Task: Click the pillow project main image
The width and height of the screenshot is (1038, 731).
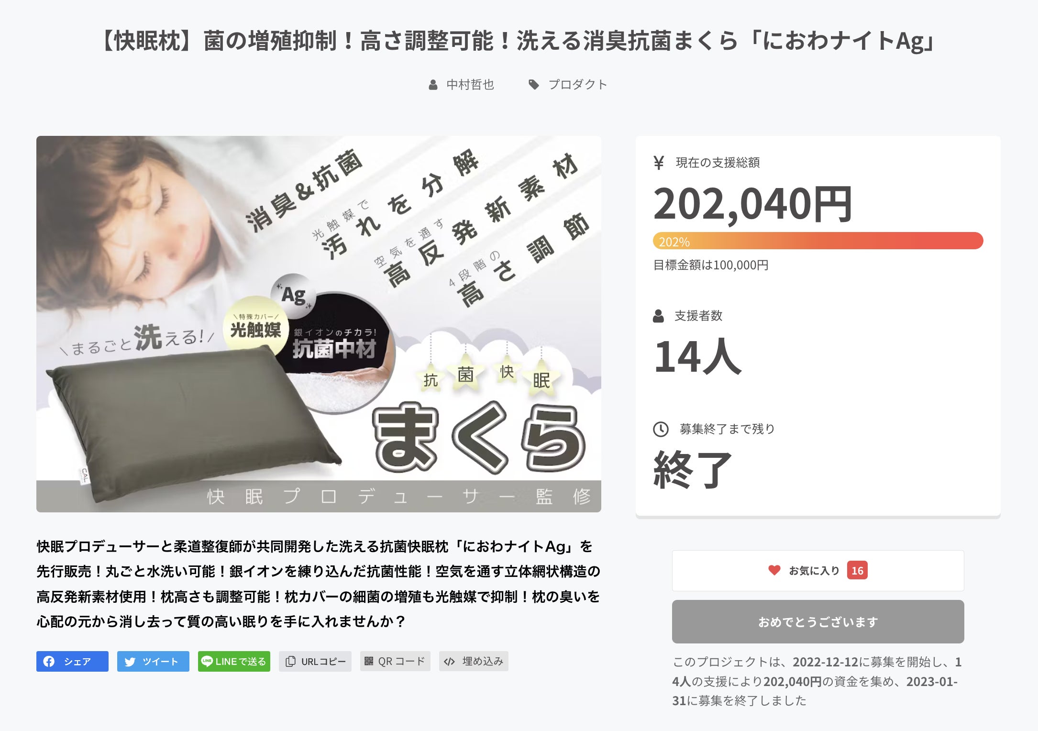Action: click(319, 324)
